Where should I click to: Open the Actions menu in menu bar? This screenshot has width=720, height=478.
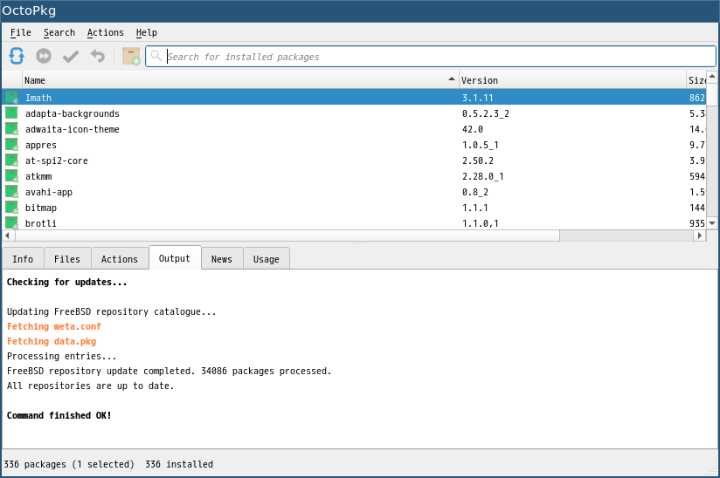coord(106,32)
